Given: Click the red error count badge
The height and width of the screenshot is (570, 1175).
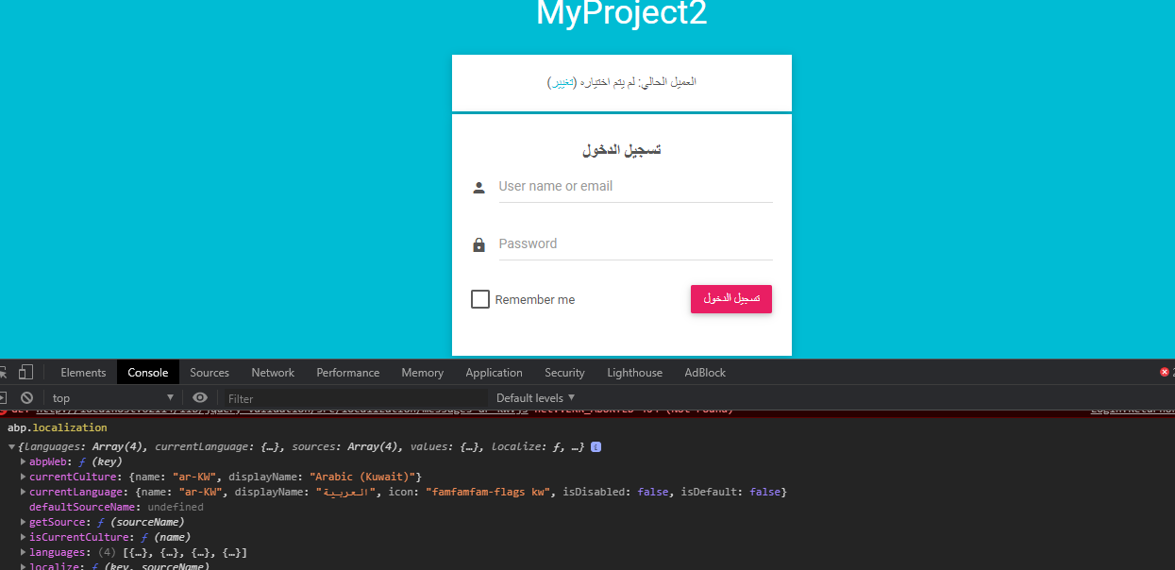Looking at the screenshot, I should click(x=1164, y=372).
